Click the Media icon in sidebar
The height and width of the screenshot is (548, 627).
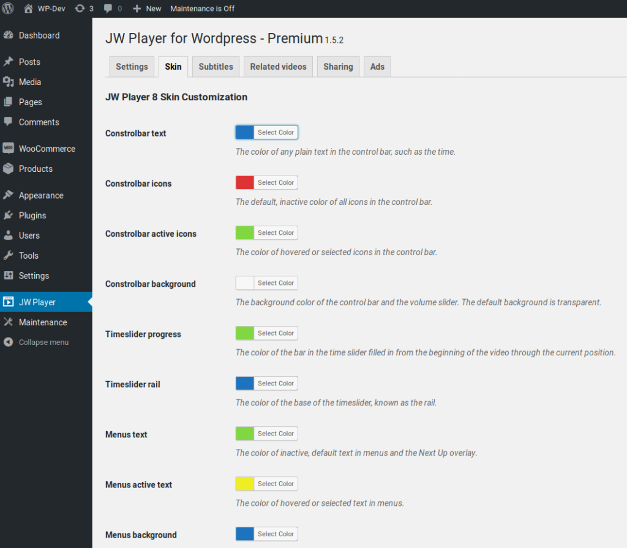[9, 82]
